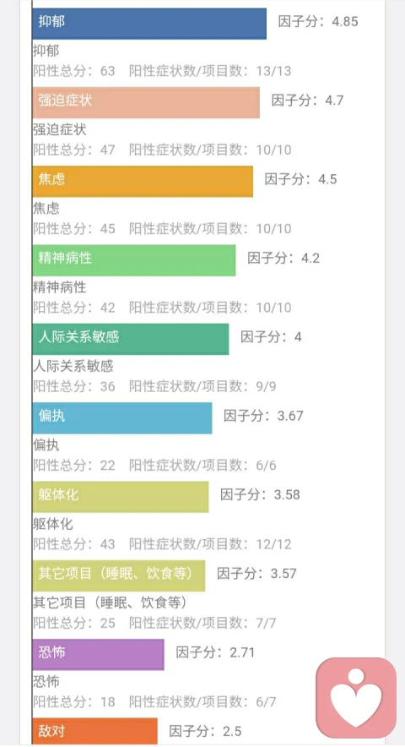Click the salmon 强迫症状 bar
Image resolution: width=405 pixels, height=747 pixels.
(x=146, y=102)
